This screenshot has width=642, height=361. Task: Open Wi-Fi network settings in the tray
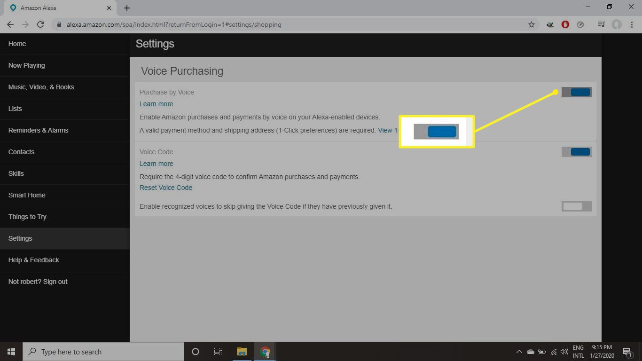coord(554,352)
